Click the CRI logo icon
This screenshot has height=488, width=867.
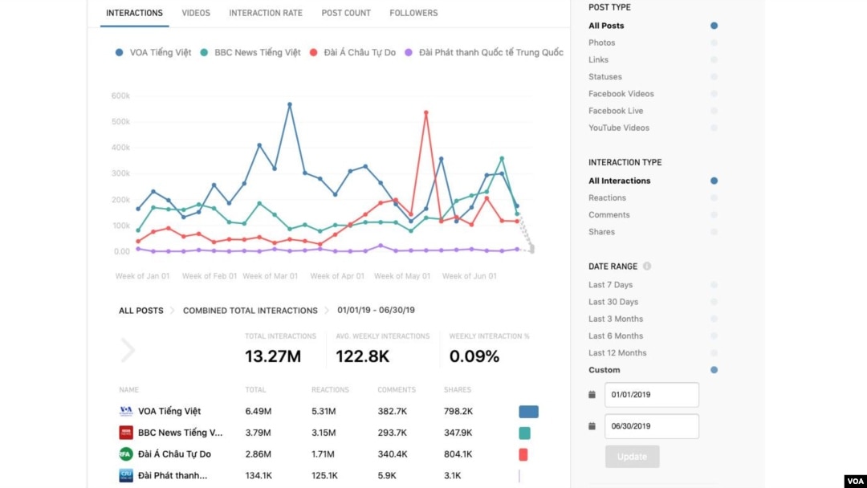coord(126,475)
